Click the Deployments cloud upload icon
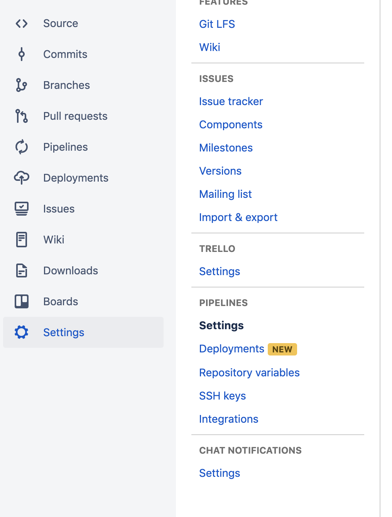This screenshot has height=517, width=392. (22, 178)
